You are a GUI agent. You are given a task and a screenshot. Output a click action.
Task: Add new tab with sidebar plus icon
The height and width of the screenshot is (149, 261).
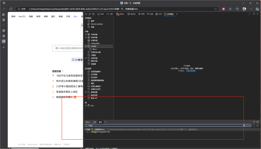[x=4, y=47]
